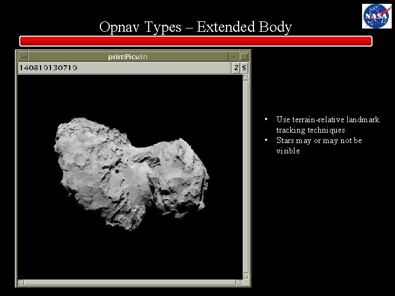
Task: Click the comet image in the viewer
Action: click(x=132, y=174)
